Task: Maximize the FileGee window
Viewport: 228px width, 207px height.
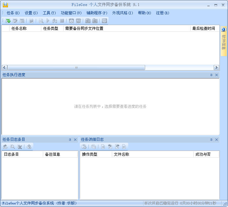Action: pyautogui.click(x=216, y=5)
